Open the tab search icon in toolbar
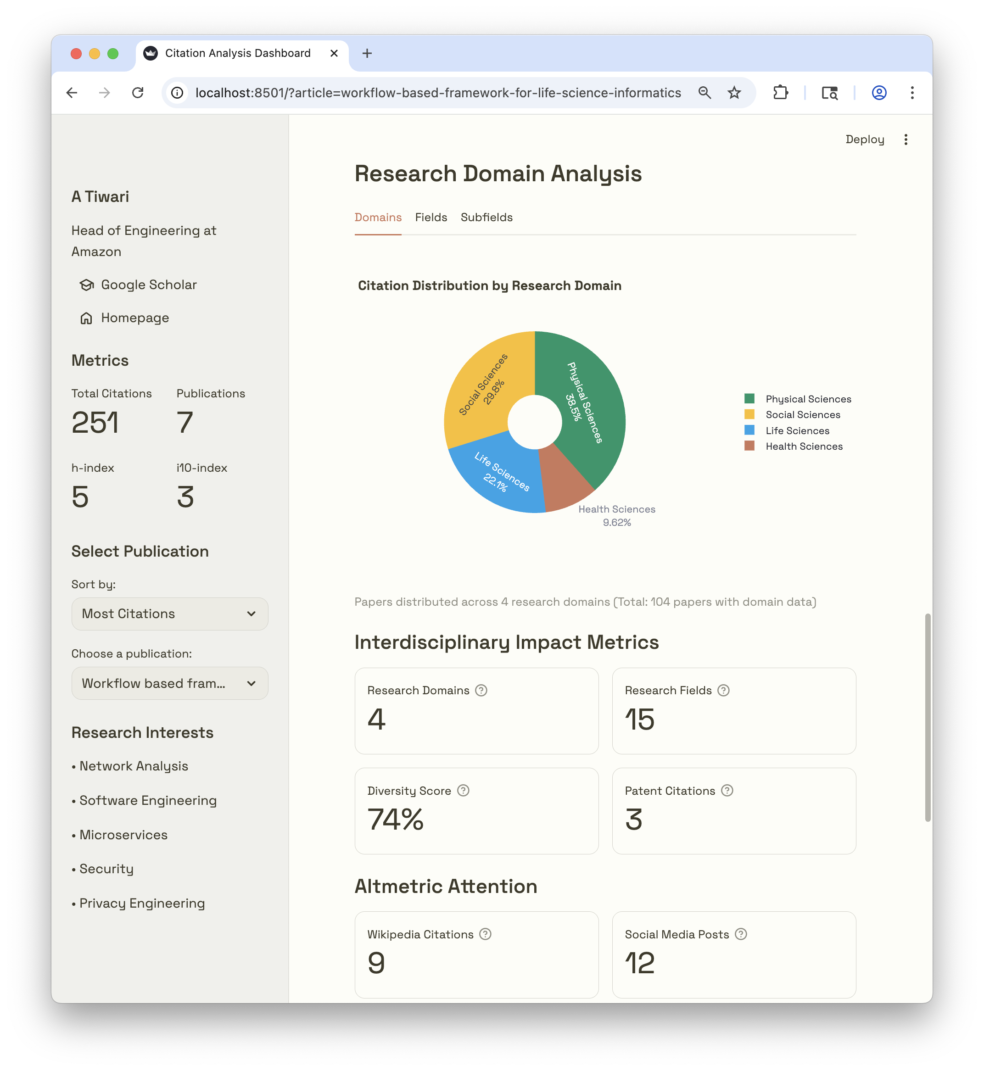The image size is (984, 1071). pyautogui.click(x=830, y=93)
